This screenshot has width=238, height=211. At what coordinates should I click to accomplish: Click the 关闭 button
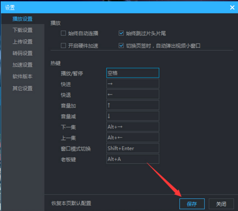point(221,204)
